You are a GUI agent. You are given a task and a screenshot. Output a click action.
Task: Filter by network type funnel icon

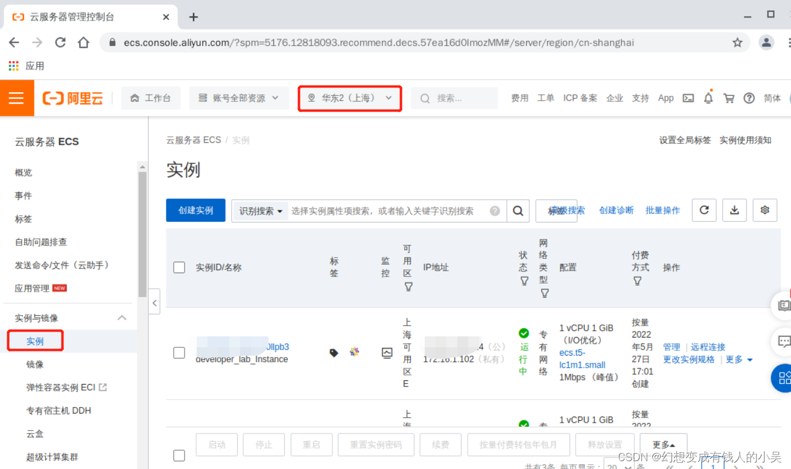544,294
